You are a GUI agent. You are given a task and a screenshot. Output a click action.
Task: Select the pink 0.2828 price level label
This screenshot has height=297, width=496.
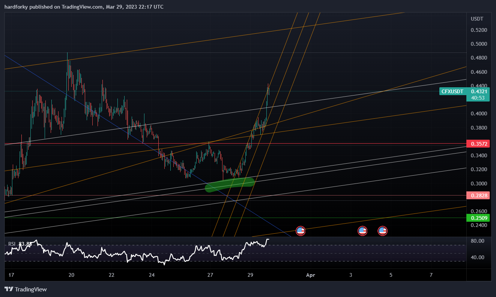point(478,196)
